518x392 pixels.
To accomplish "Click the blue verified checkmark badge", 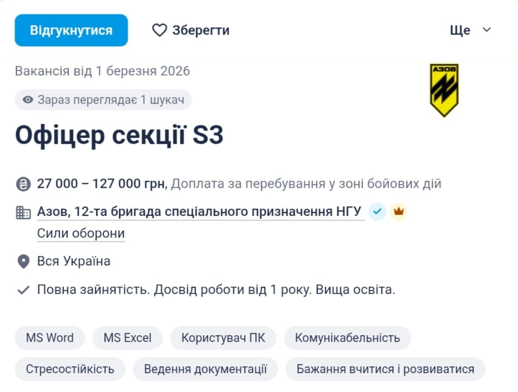I will [x=377, y=212].
